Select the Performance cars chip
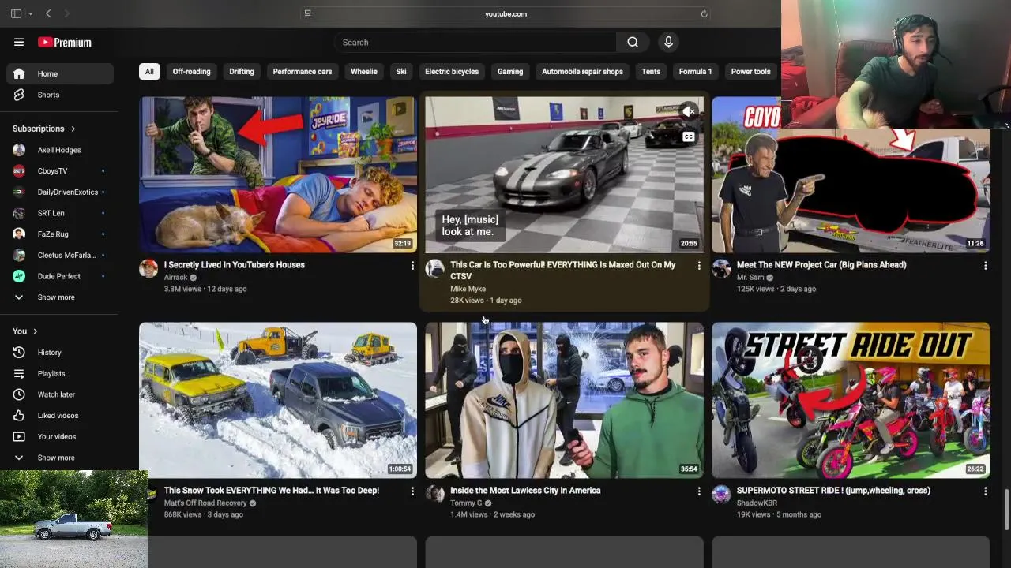This screenshot has height=568, width=1011. coord(303,72)
